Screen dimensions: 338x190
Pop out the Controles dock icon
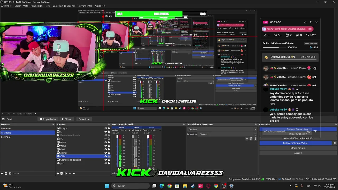point(336,124)
